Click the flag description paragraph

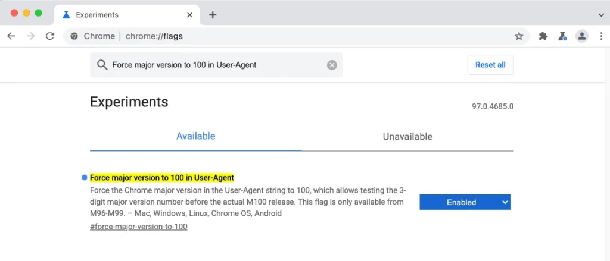pos(248,202)
